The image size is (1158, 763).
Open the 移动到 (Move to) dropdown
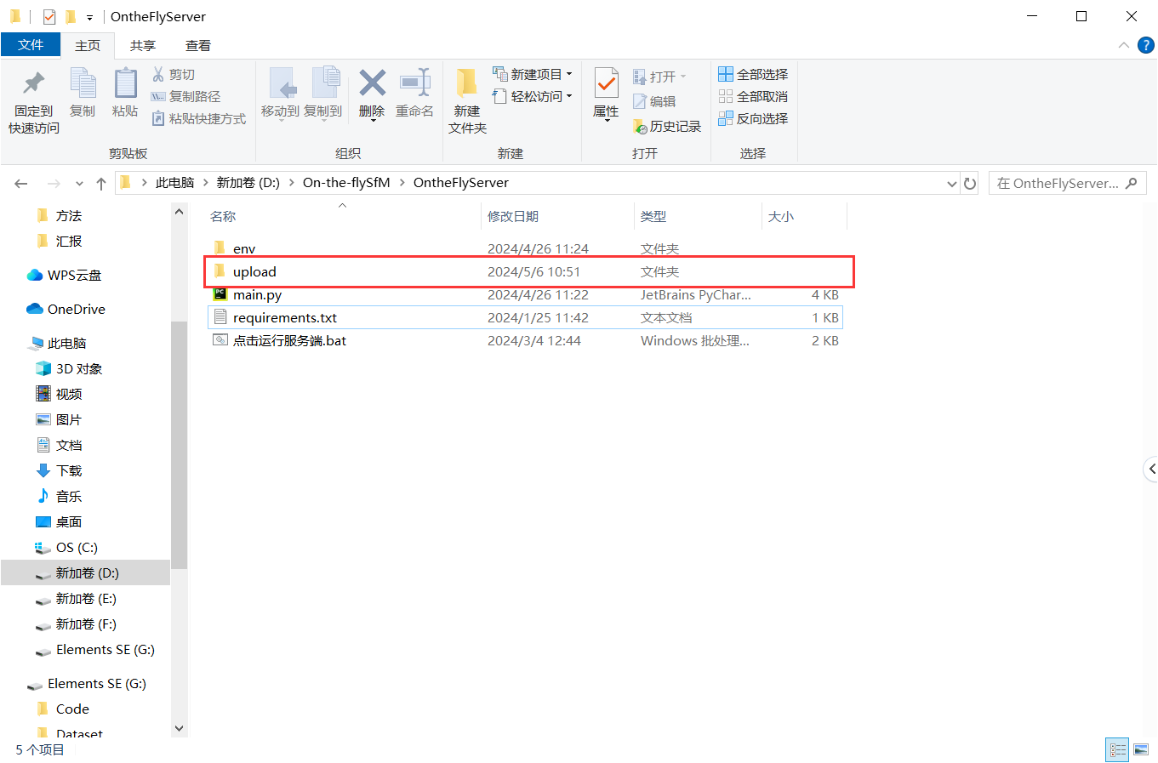tap(282, 96)
